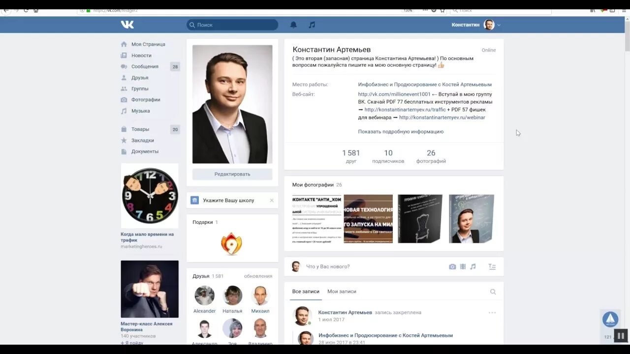Click the camera icon beside Фотографии
The height and width of the screenshot is (354, 630).
coord(124,100)
